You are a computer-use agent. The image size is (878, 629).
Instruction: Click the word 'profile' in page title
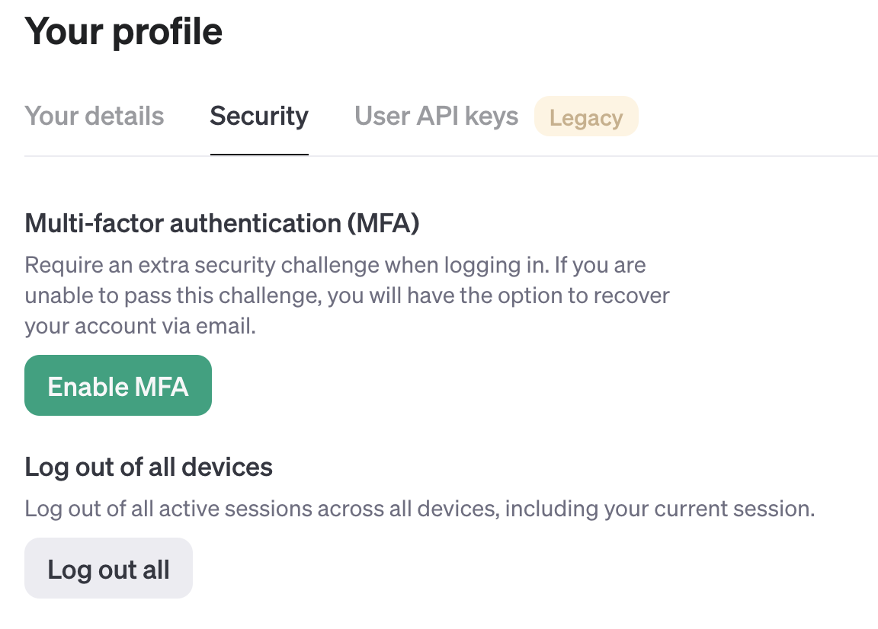pyautogui.click(x=168, y=33)
